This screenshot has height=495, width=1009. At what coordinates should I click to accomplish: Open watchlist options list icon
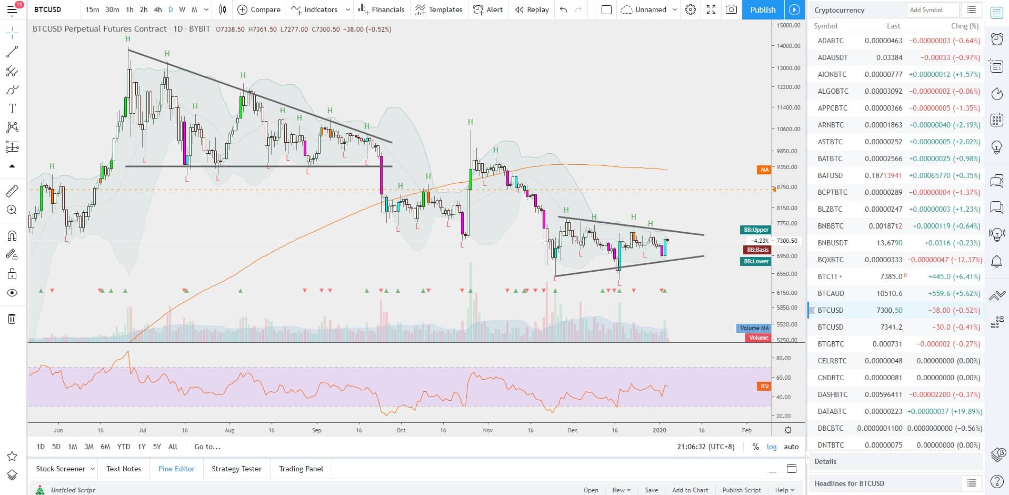tap(972, 9)
